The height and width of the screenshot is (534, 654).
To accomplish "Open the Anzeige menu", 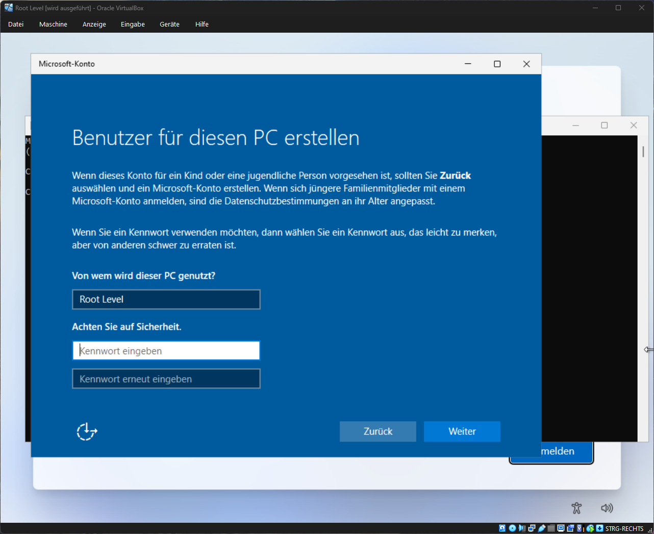I will click(94, 24).
